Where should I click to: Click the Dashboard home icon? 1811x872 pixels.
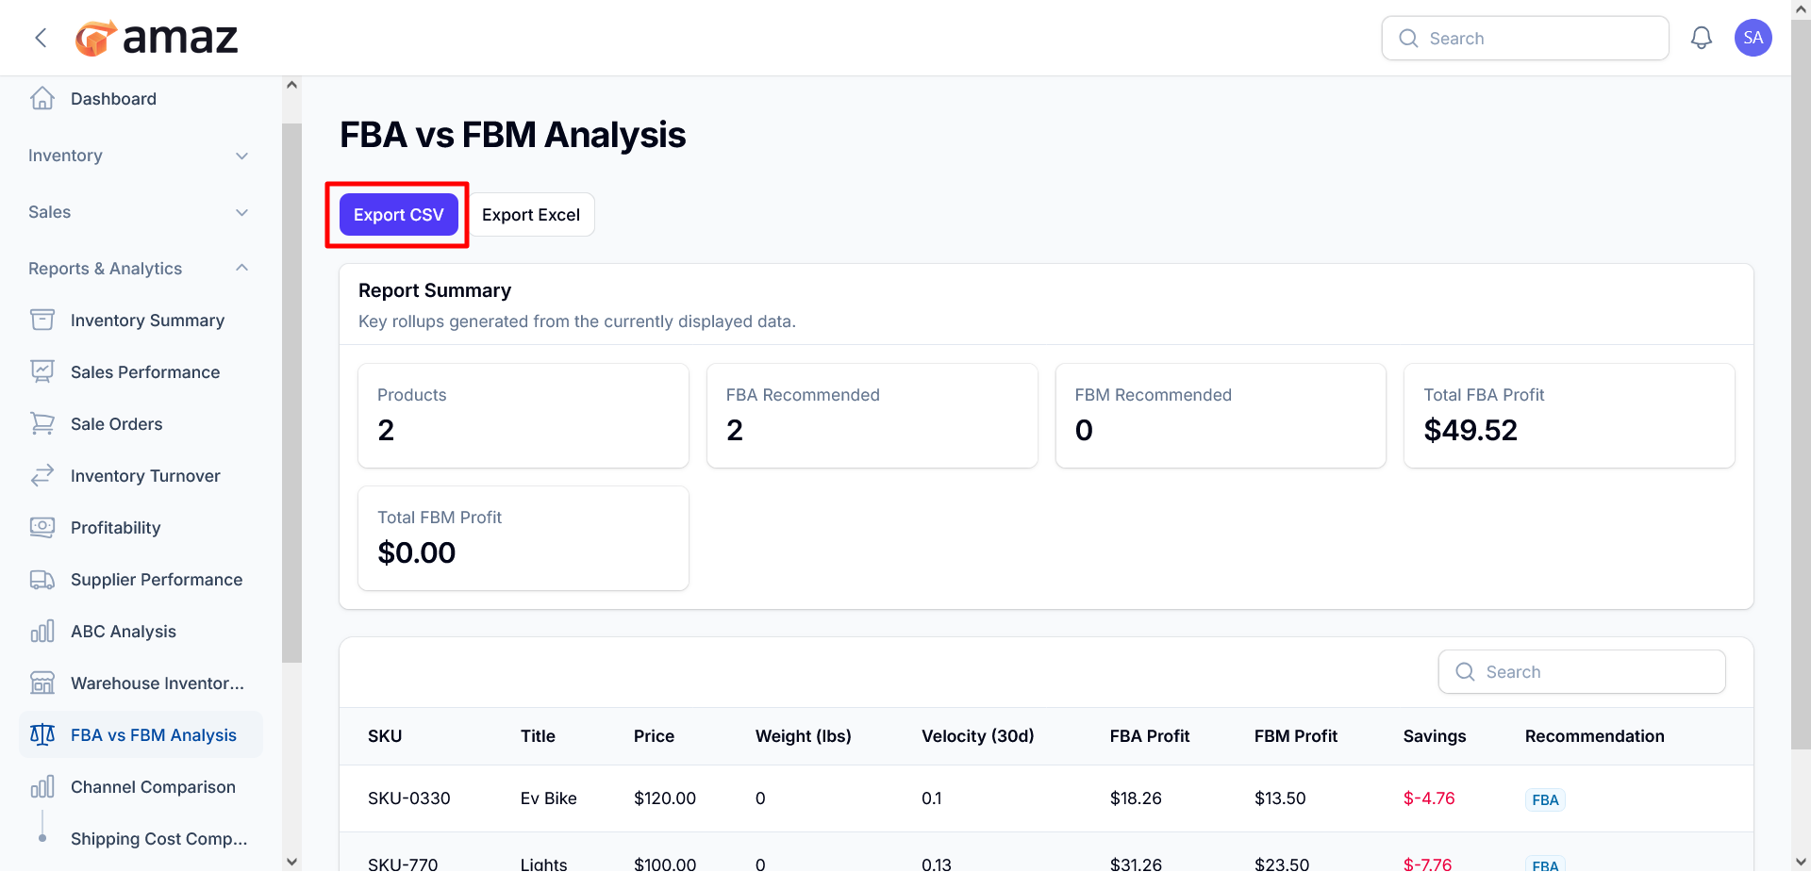coord(42,98)
